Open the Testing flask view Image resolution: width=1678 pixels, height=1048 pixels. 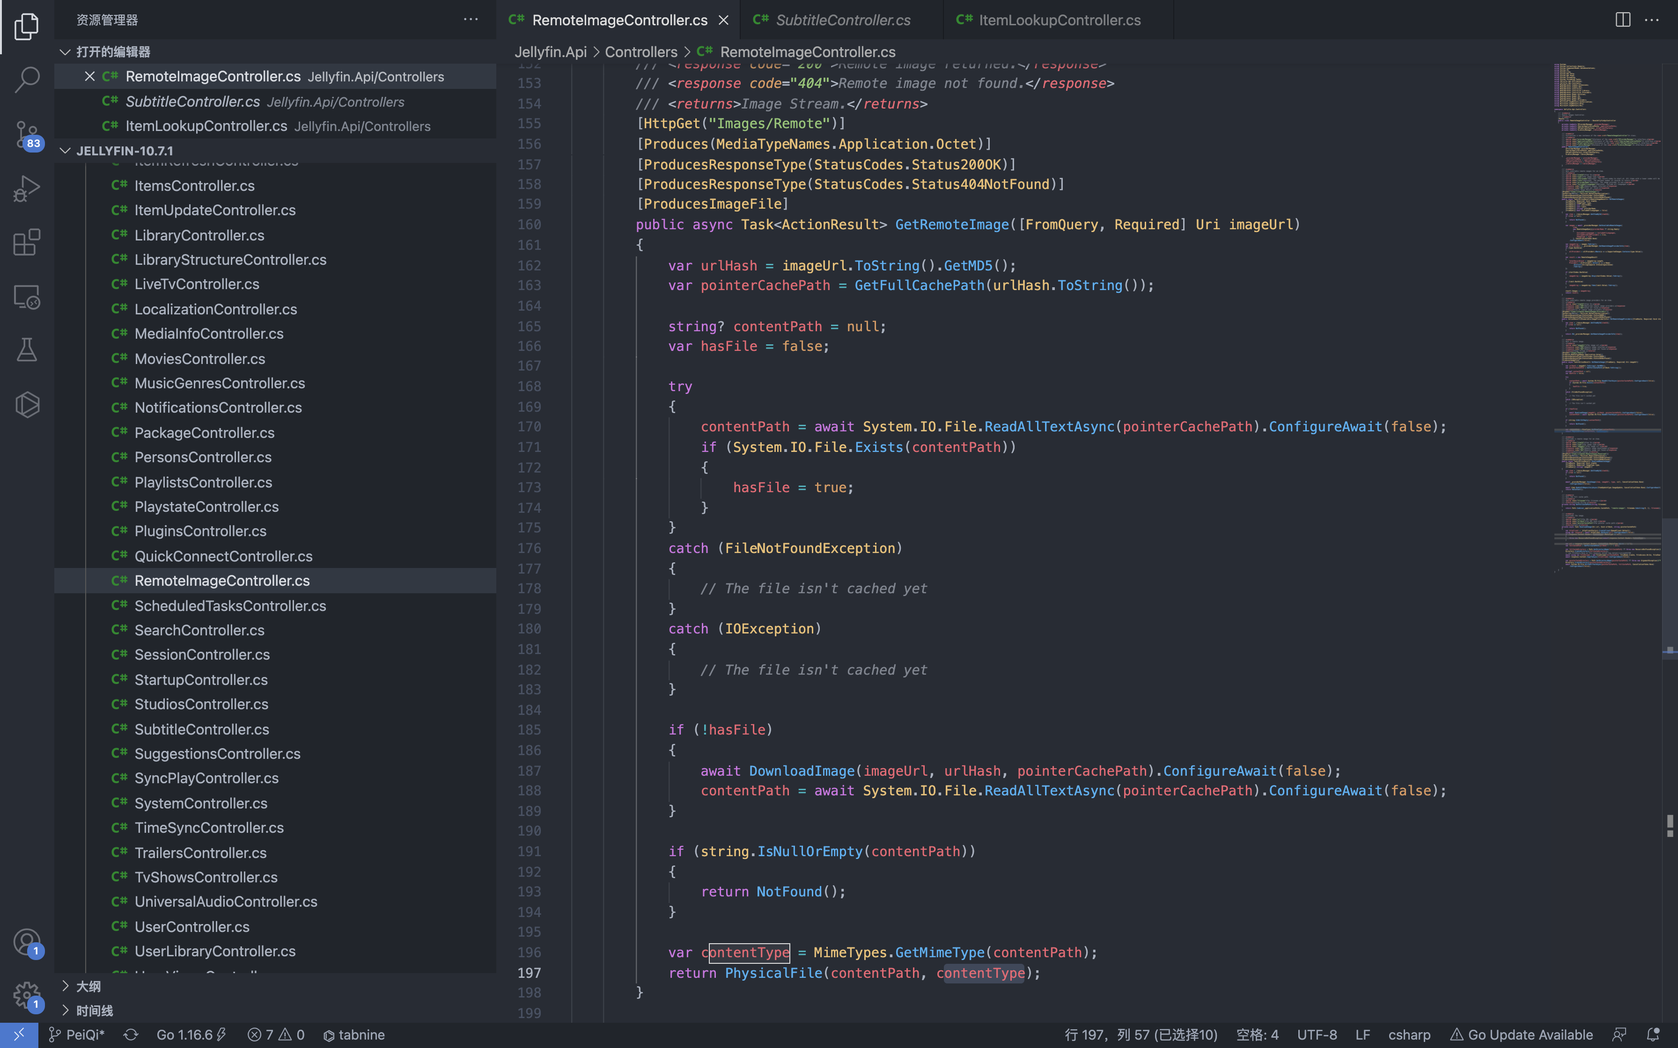coord(26,350)
